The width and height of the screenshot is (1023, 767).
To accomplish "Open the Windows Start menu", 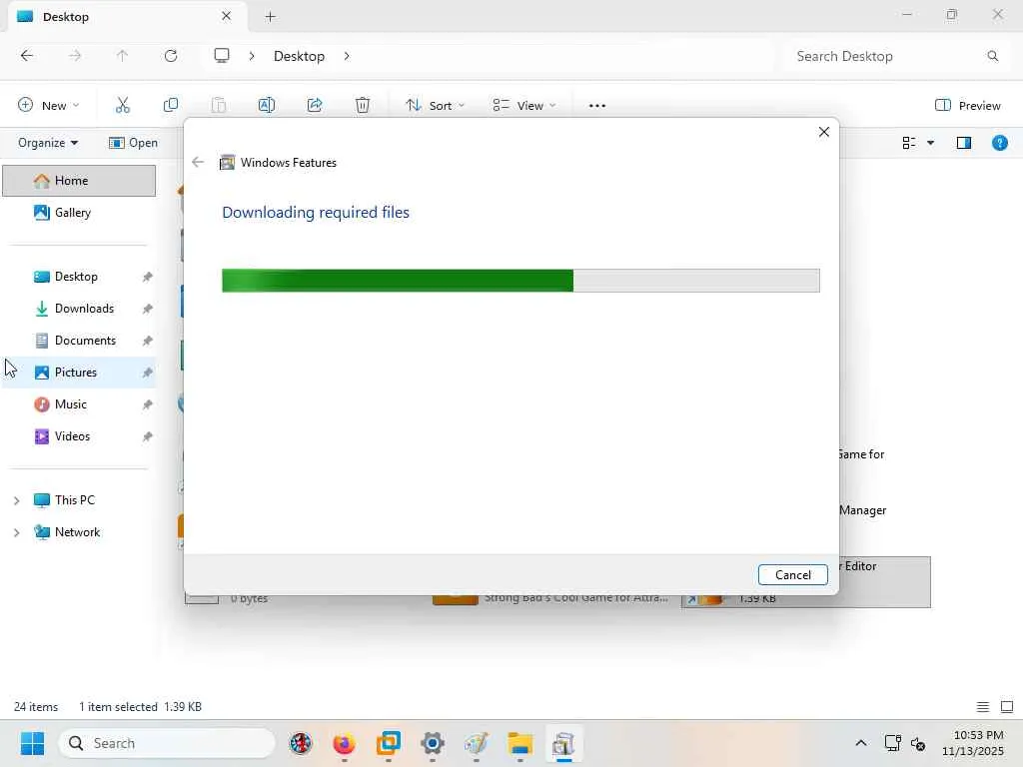I will (32, 743).
